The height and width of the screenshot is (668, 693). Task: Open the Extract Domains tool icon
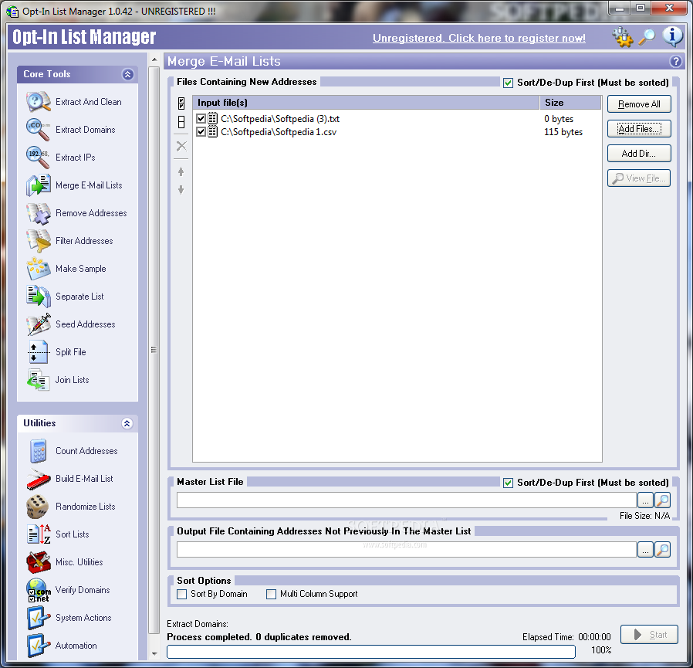point(39,130)
